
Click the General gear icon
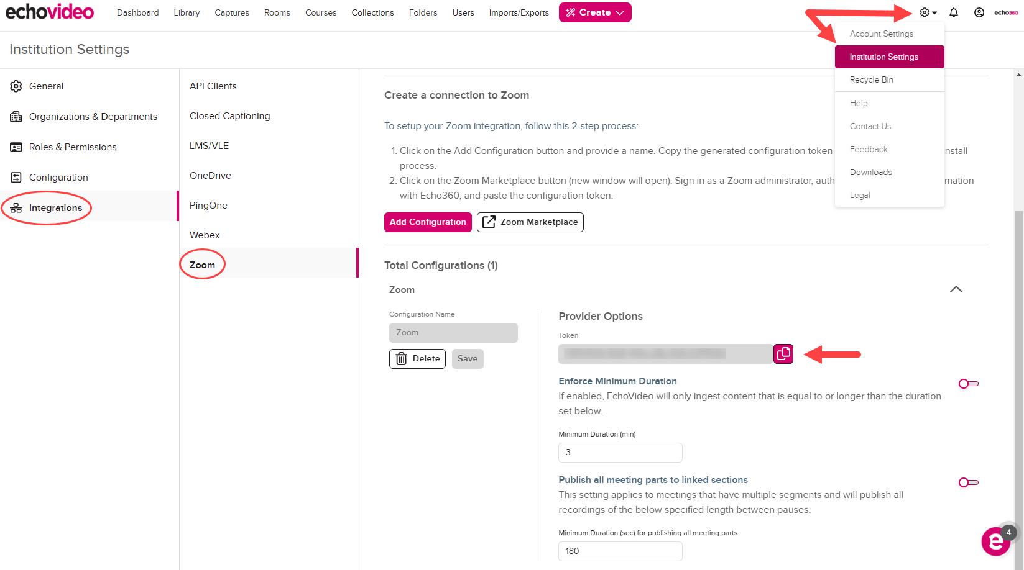point(16,86)
